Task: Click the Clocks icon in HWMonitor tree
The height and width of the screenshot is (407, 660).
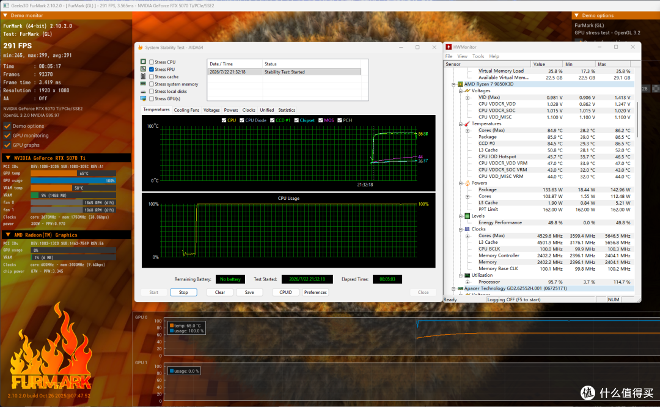Action: 468,229
